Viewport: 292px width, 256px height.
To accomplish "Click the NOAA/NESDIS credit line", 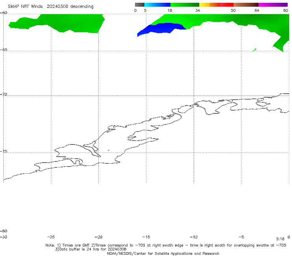I will coord(163,253).
